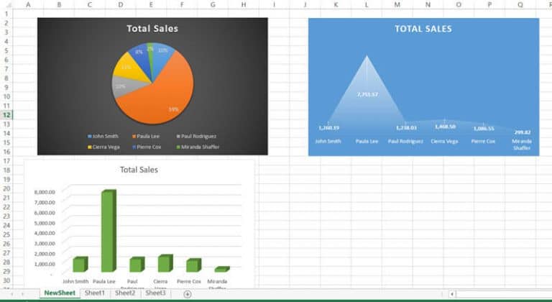Select the blue chart's TOTAL SALES title
Screen dimensions: 552x302
pyautogui.click(x=423, y=29)
